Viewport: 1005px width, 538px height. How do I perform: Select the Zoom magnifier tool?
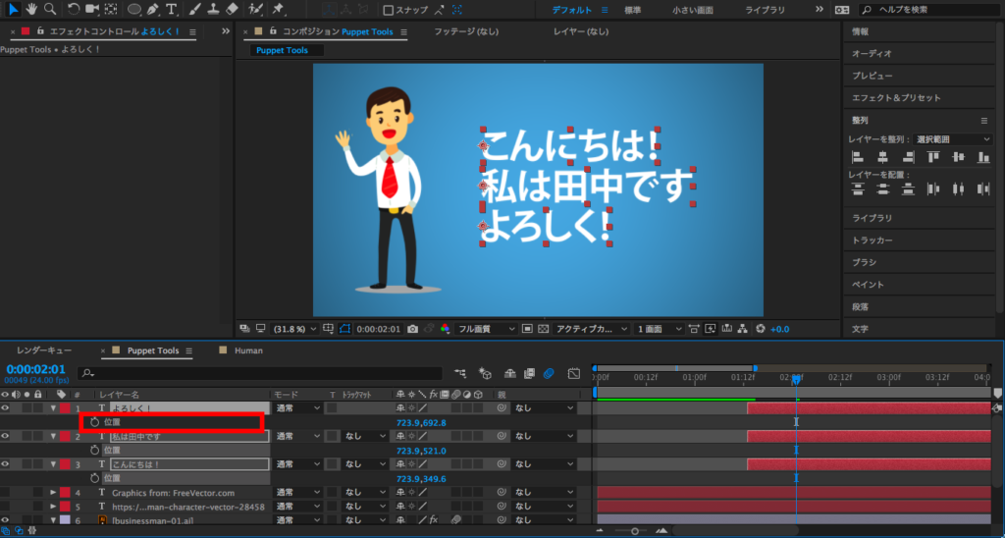pyautogui.click(x=50, y=10)
